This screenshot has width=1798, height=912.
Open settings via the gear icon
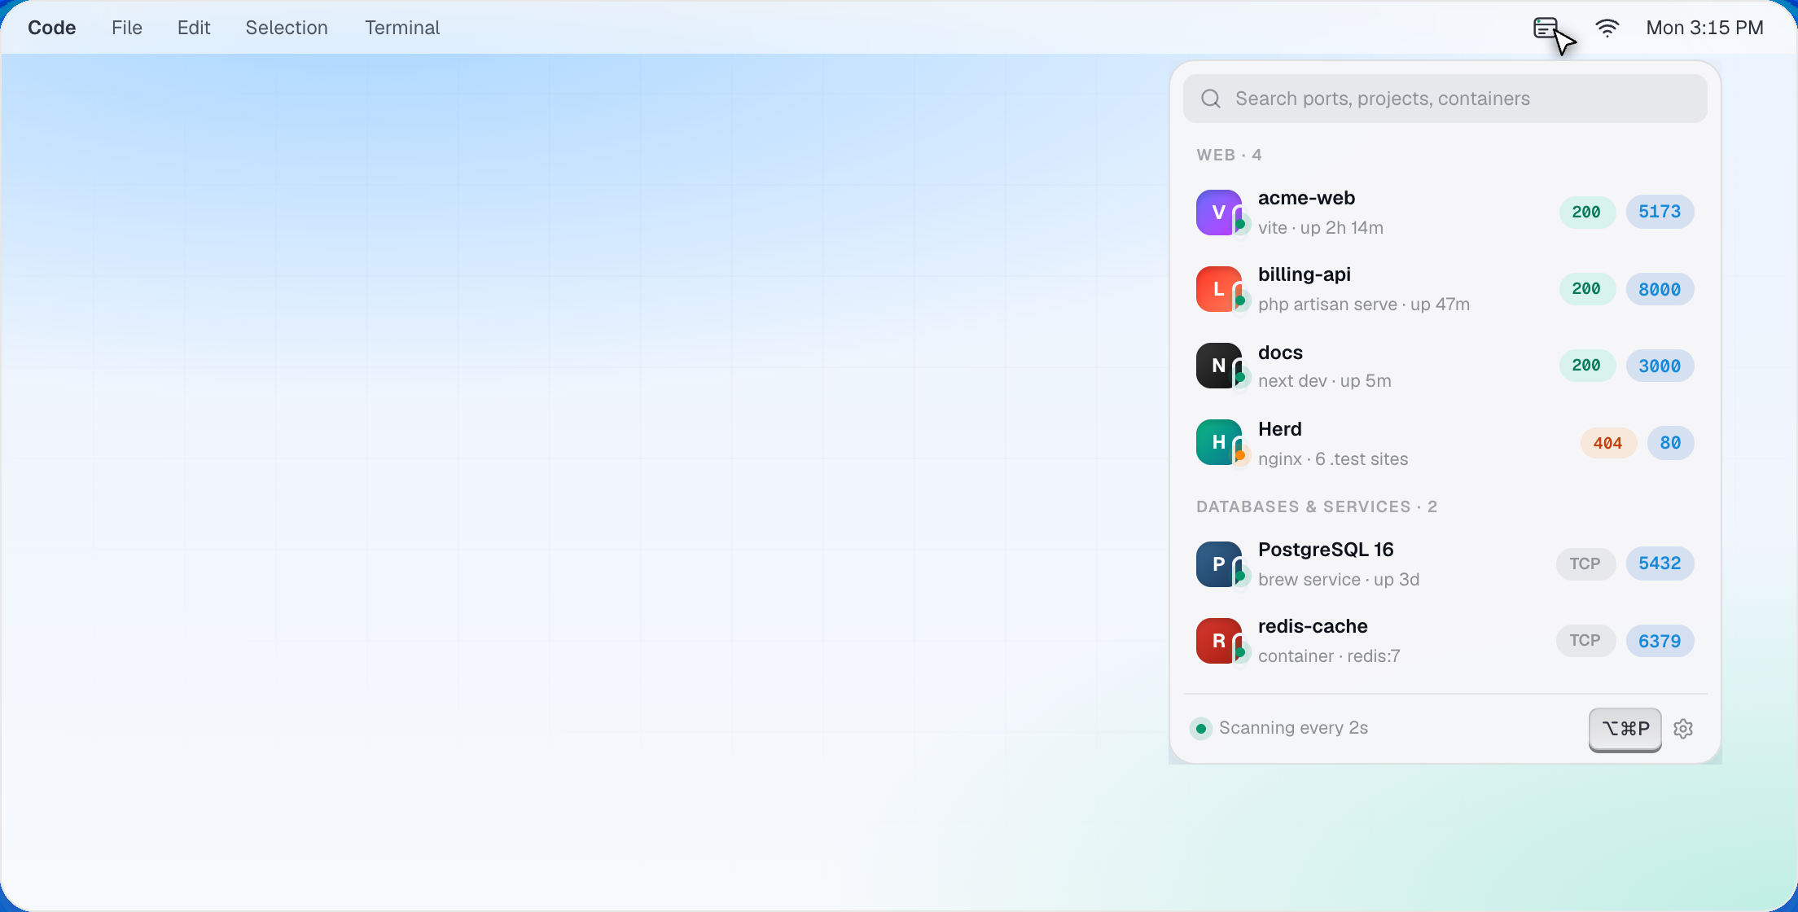(1683, 729)
